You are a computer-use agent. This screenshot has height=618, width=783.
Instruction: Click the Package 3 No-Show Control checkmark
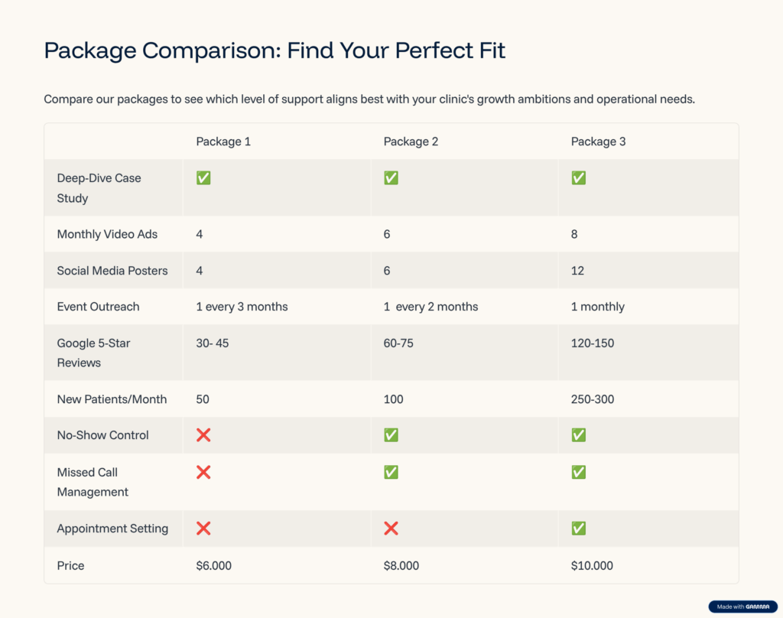tap(578, 435)
